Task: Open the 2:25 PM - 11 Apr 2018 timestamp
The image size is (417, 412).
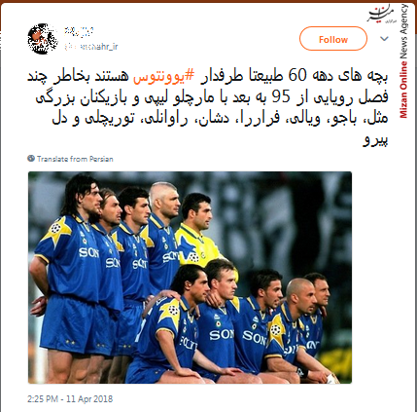Action: pos(70,398)
